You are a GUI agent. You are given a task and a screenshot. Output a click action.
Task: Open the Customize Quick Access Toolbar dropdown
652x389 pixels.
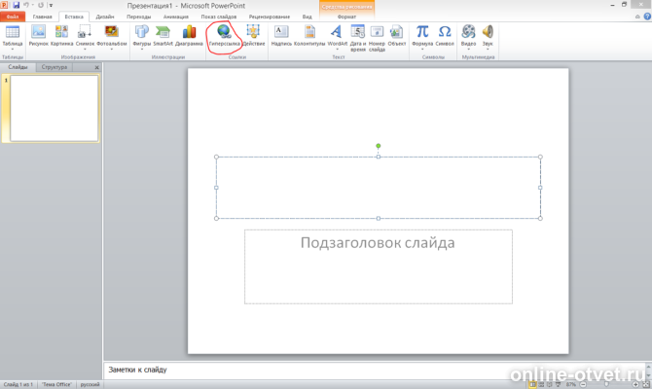51,5
